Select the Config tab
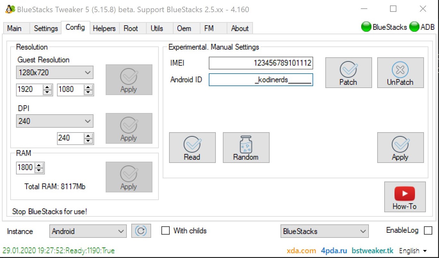Screen dimensions: 439x258 (75, 27)
